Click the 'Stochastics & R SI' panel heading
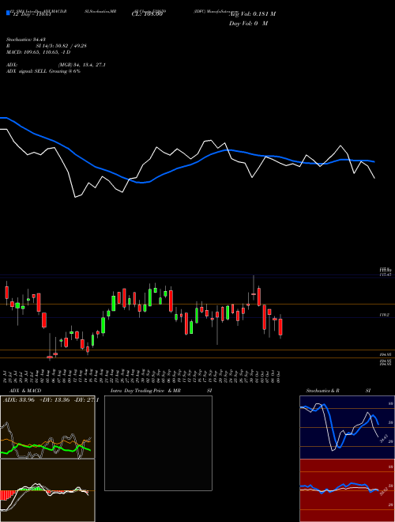The height and width of the screenshot is (522, 395). (338, 391)
